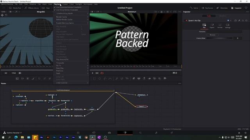Switch to the Edit page icon
The image size is (250, 140).
109,133
